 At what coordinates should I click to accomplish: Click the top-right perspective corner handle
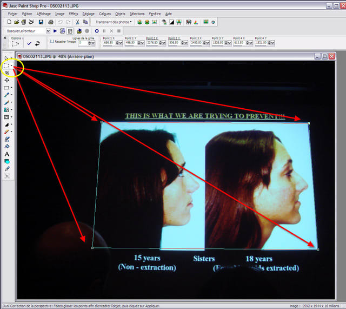[x=309, y=123]
